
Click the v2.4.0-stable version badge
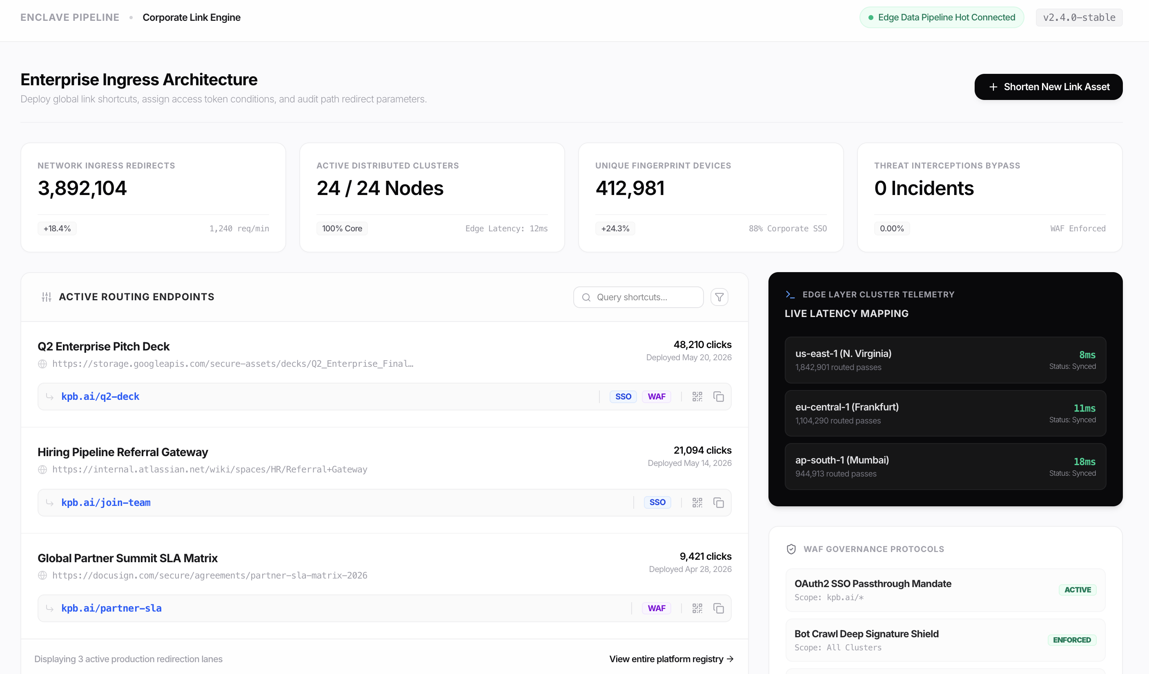click(x=1079, y=17)
